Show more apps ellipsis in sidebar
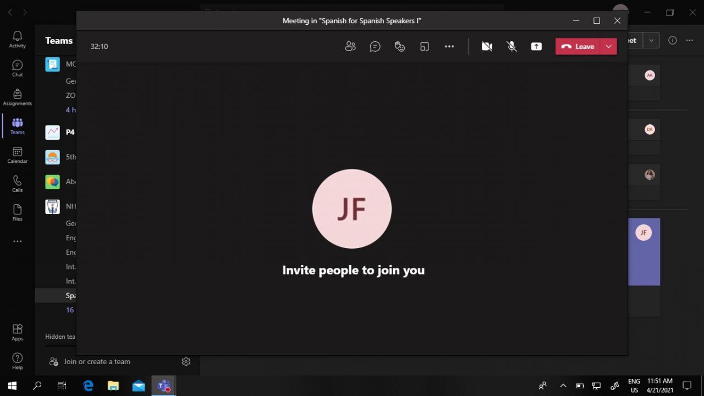 pos(18,241)
